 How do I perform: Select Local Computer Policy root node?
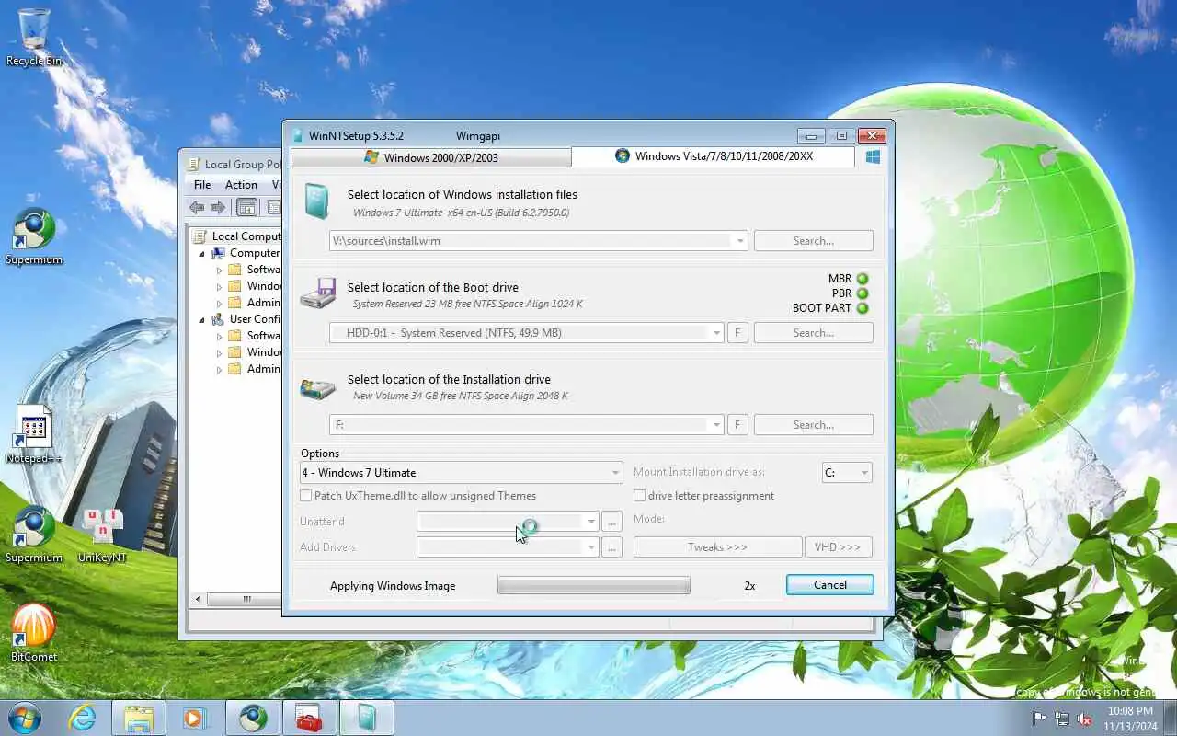click(237, 236)
